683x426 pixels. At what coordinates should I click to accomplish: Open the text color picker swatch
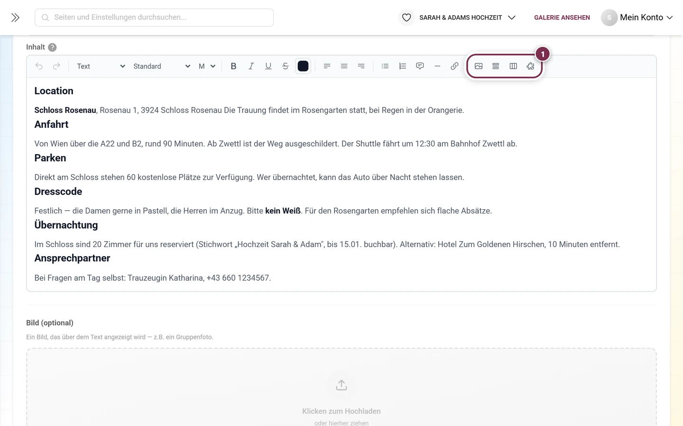click(303, 66)
